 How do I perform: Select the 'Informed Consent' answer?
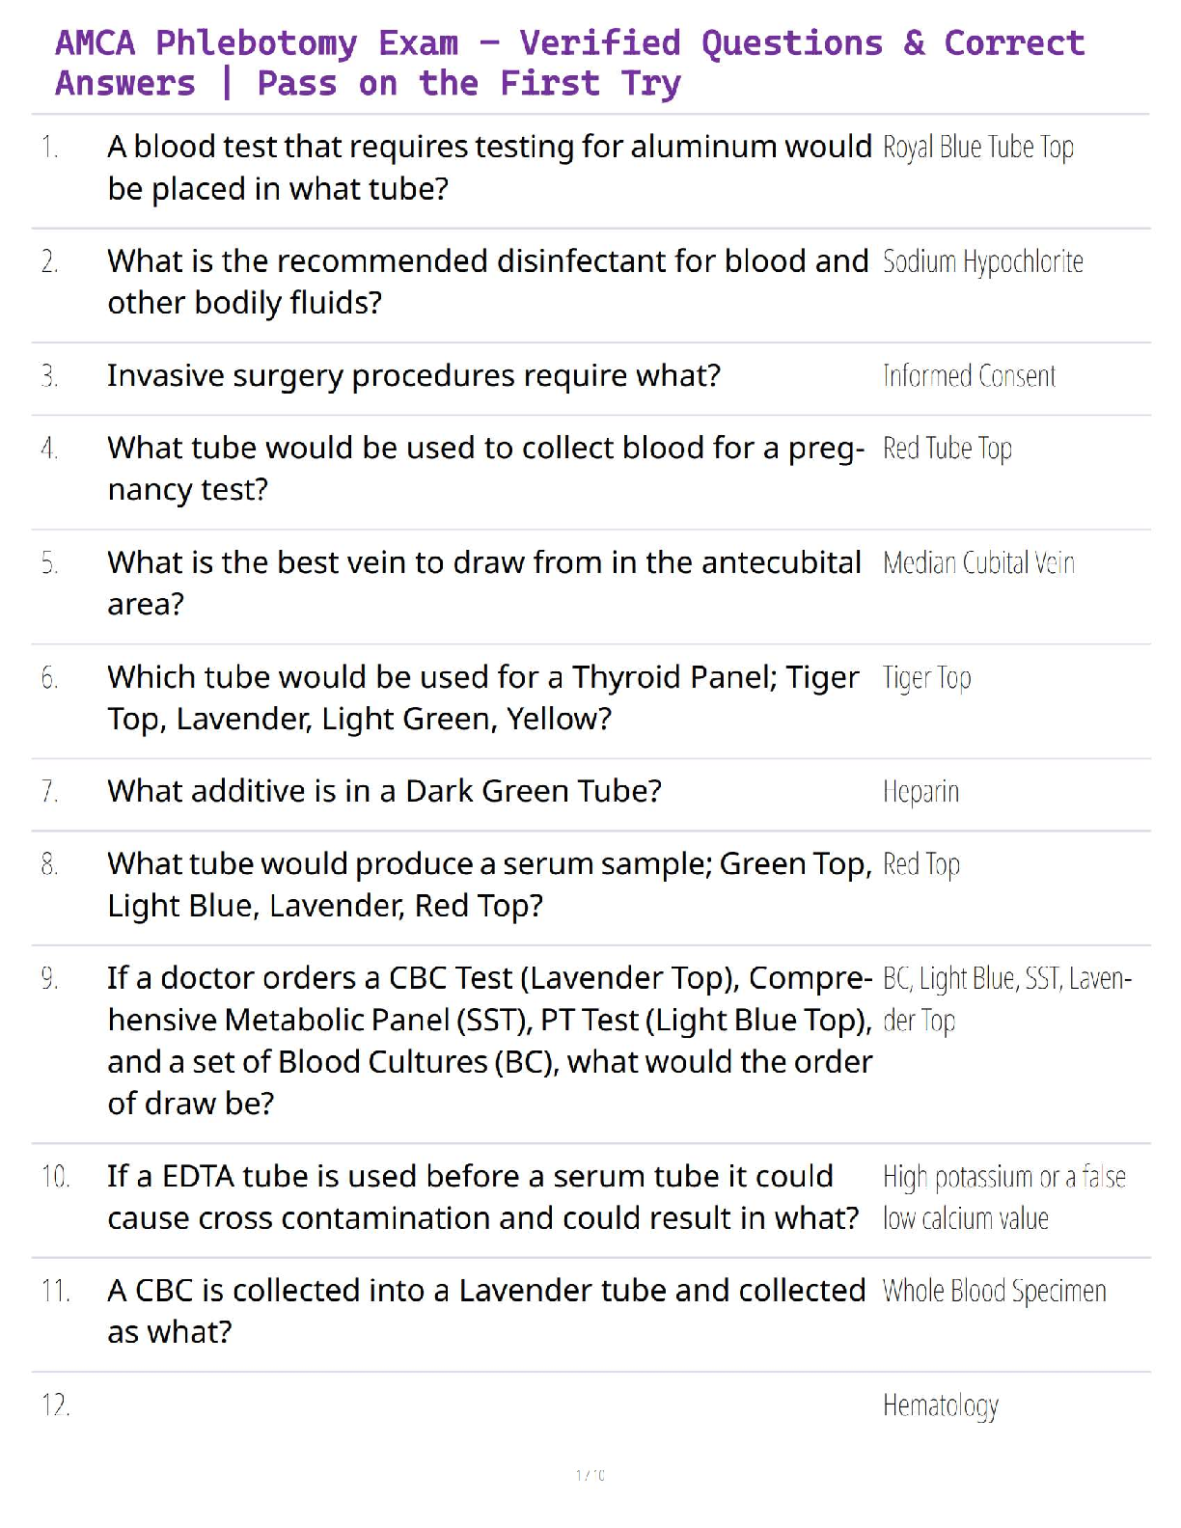coord(969,375)
